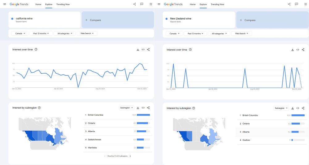The height and width of the screenshot is (165, 309).
Task: Share the New Zealand wine subregion chart
Action: click(x=303, y=108)
